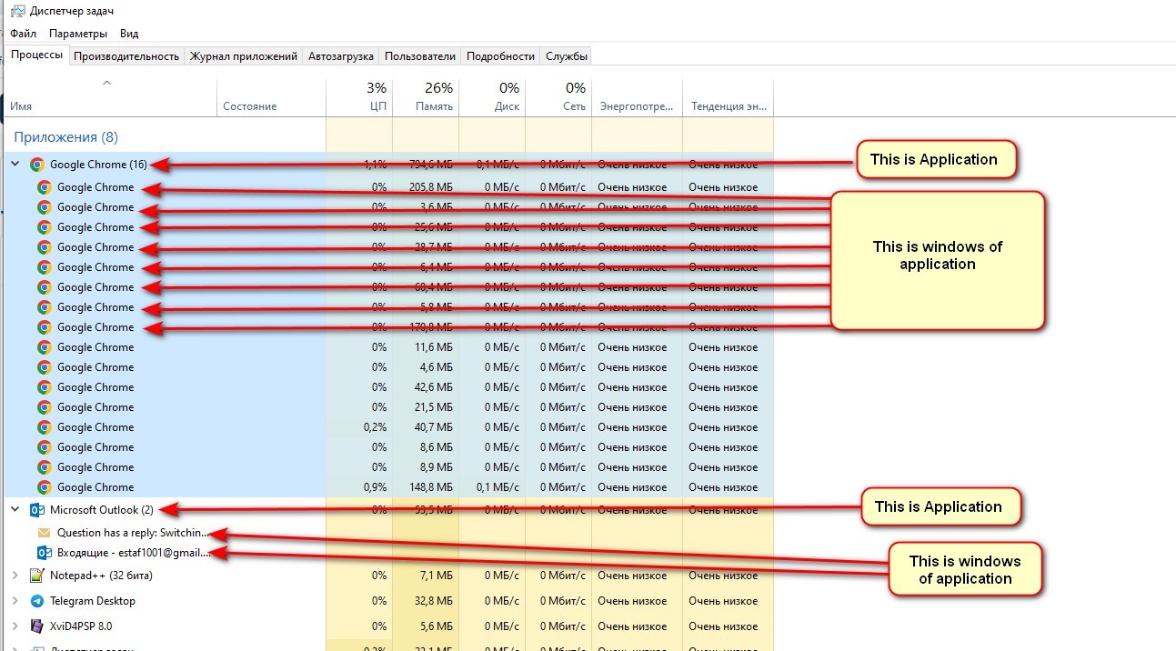Open the Подробности tab
Image resolution: width=1176 pixels, height=651 pixels.
[x=500, y=56]
